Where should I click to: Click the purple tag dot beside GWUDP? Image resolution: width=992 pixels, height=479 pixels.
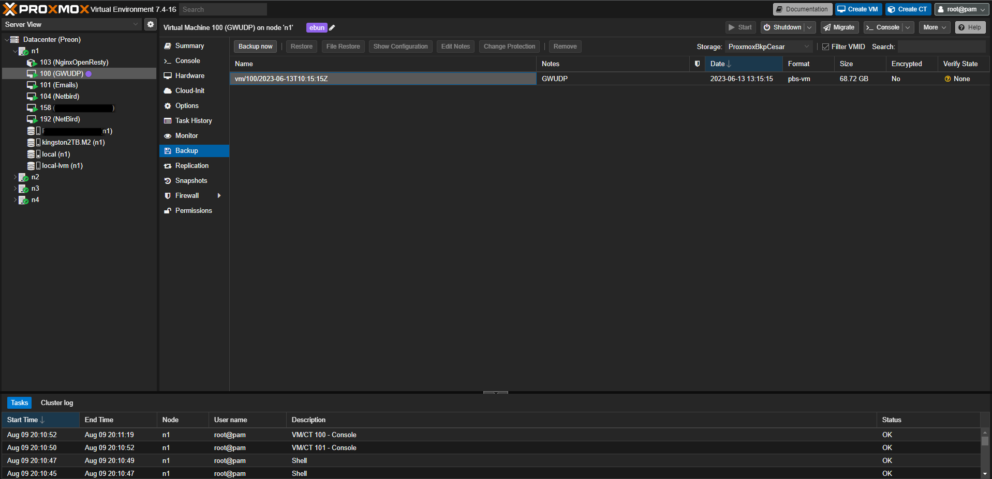coord(88,74)
